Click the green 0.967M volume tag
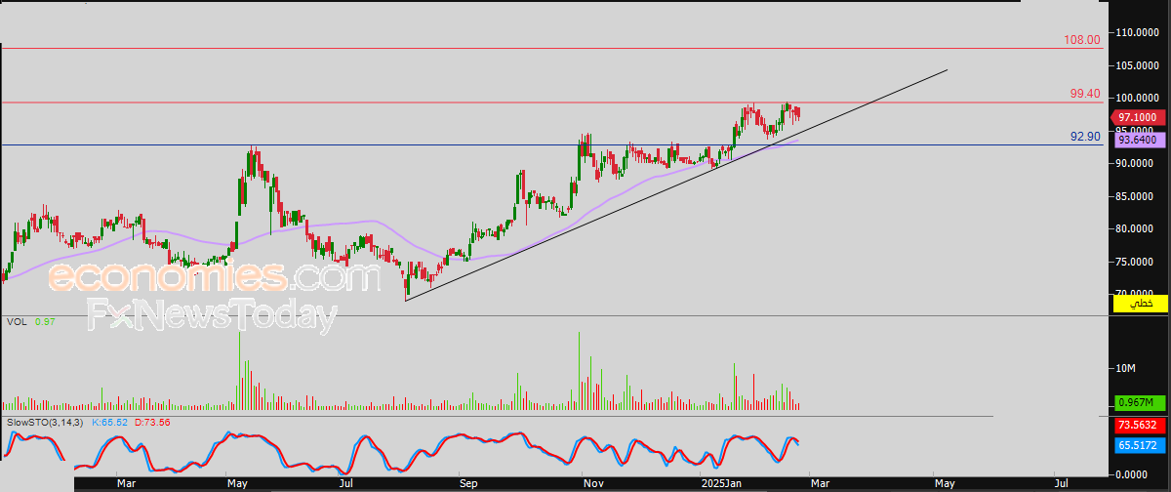1171x492 pixels. click(1138, 402)
